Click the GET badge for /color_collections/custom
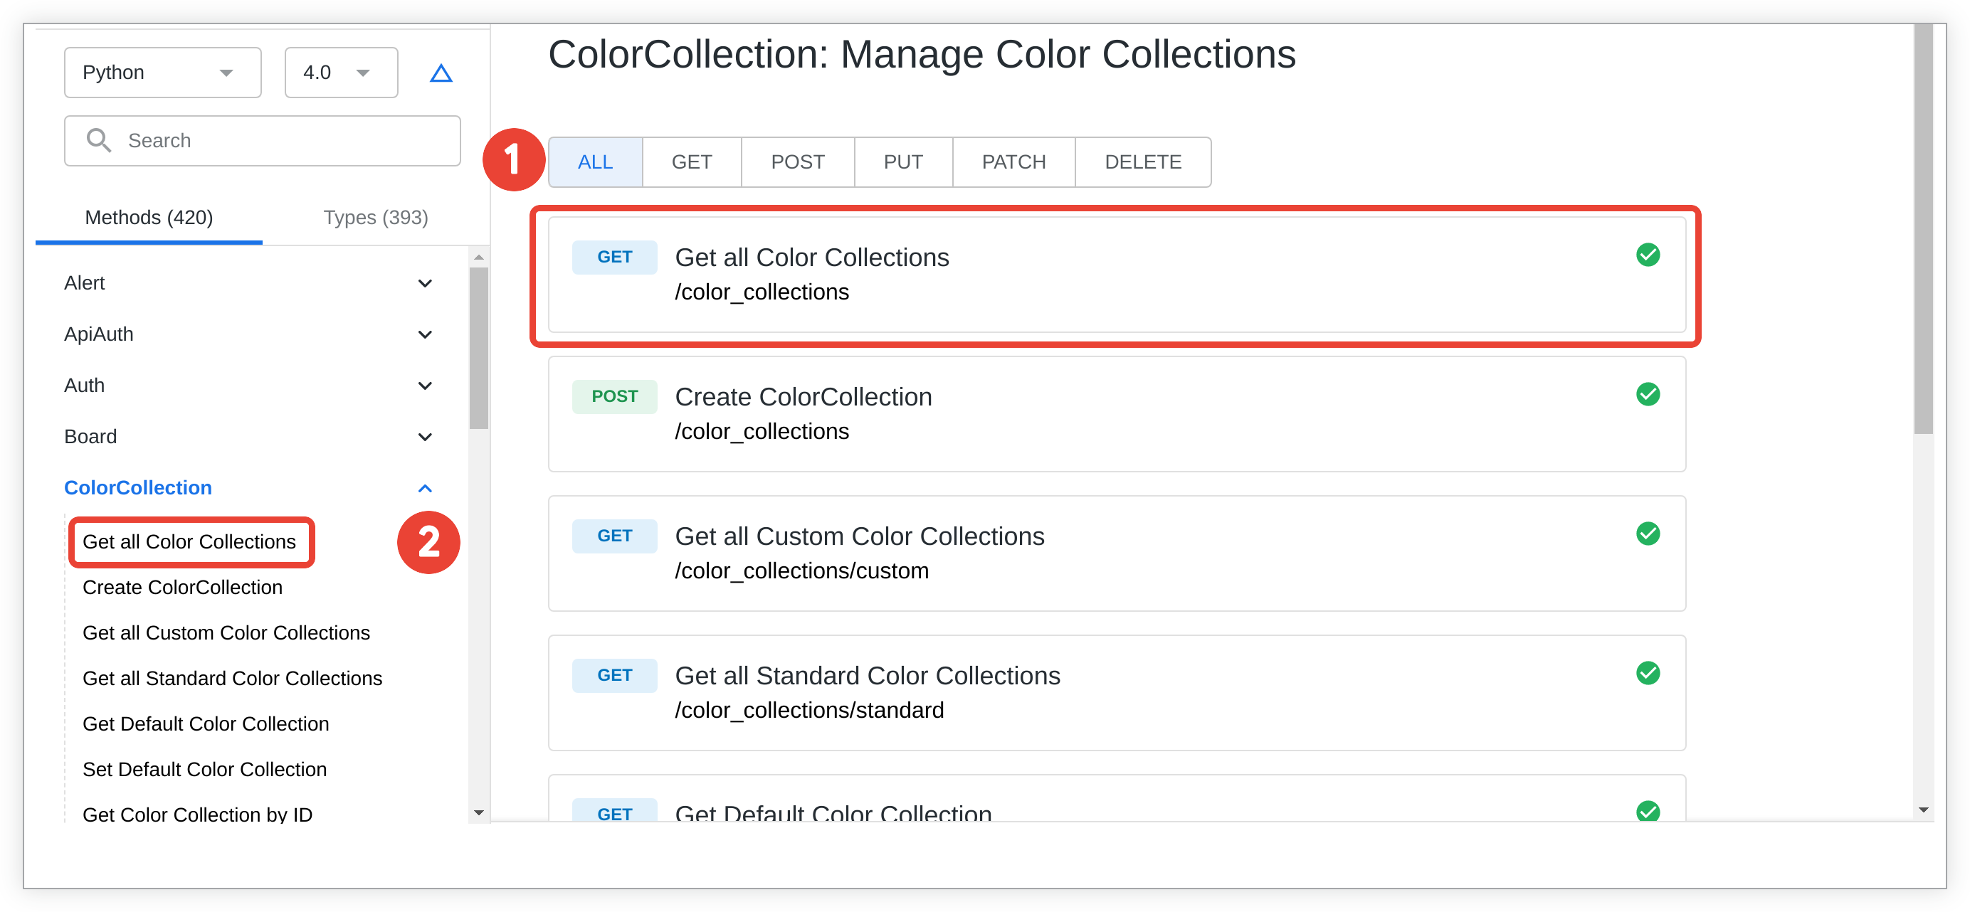This screenshot has width=1970, height=912. tap(614, 536)
